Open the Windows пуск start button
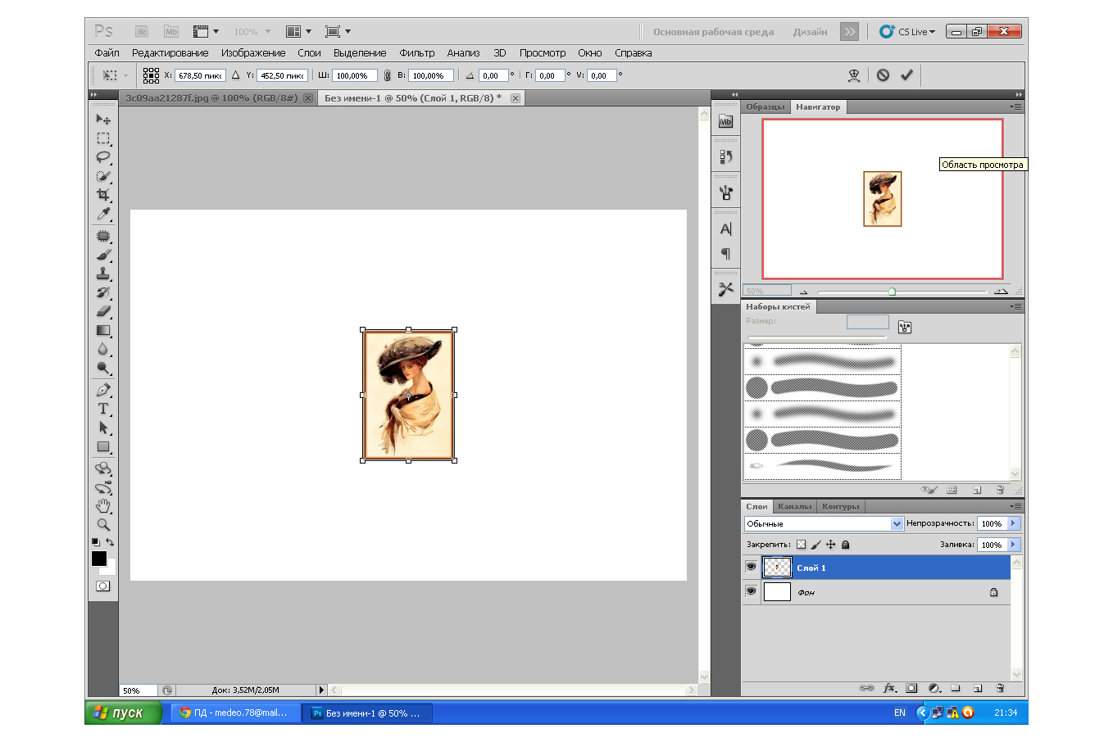Screen dimensions: 1113x742 pos(123,713)
